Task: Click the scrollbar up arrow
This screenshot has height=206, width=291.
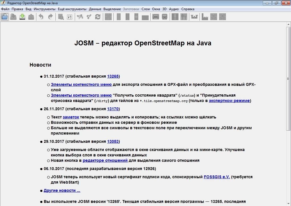Action: (x=288, y=24)
